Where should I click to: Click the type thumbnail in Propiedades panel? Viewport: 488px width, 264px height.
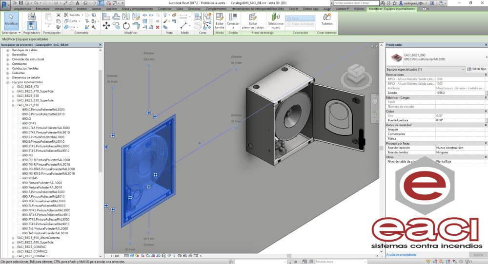(x=396, y=57)
